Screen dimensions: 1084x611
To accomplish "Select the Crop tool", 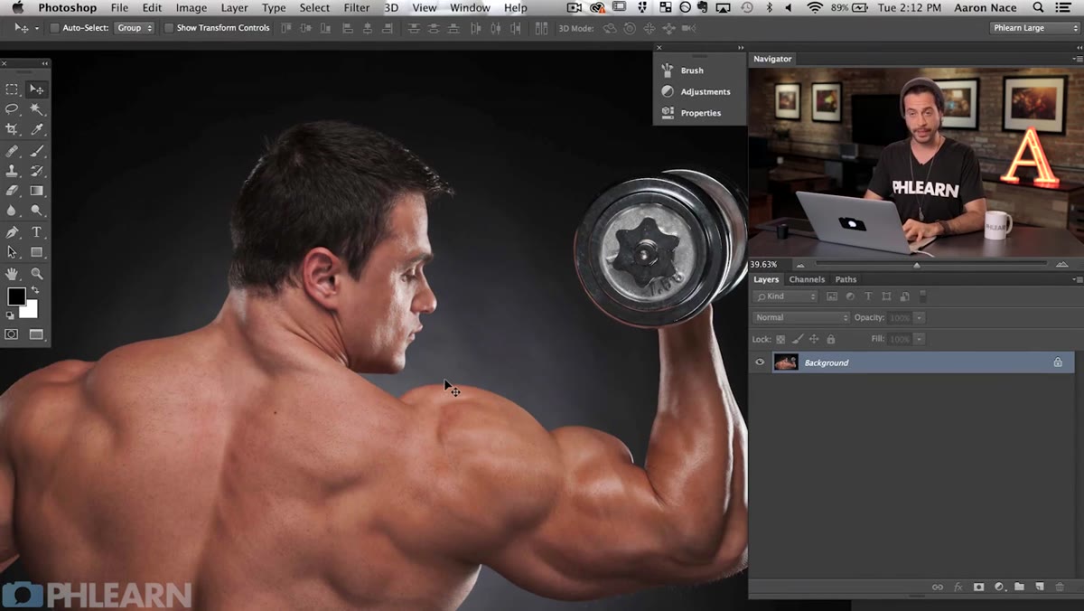I will (x=12, y=129).
